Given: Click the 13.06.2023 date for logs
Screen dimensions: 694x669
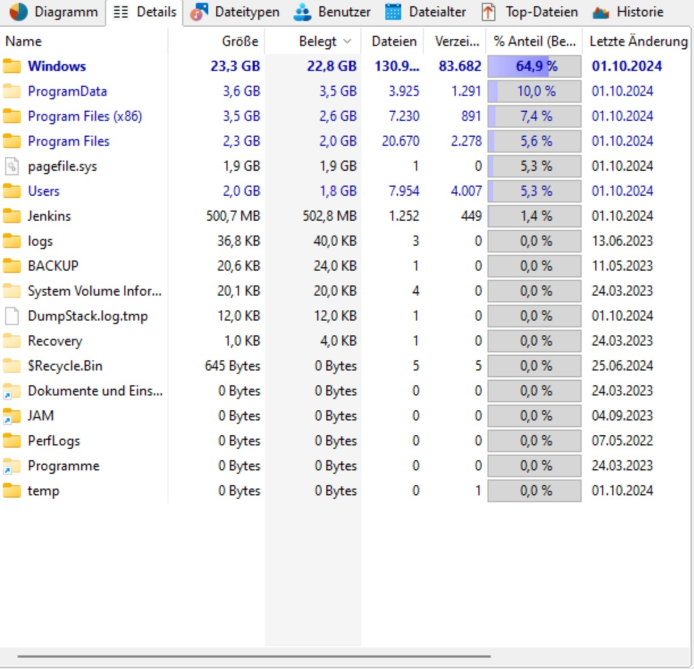Looking at the screenshot, I should click(623, 241).
